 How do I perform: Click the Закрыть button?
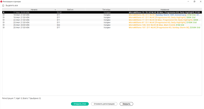coord(126,104)
